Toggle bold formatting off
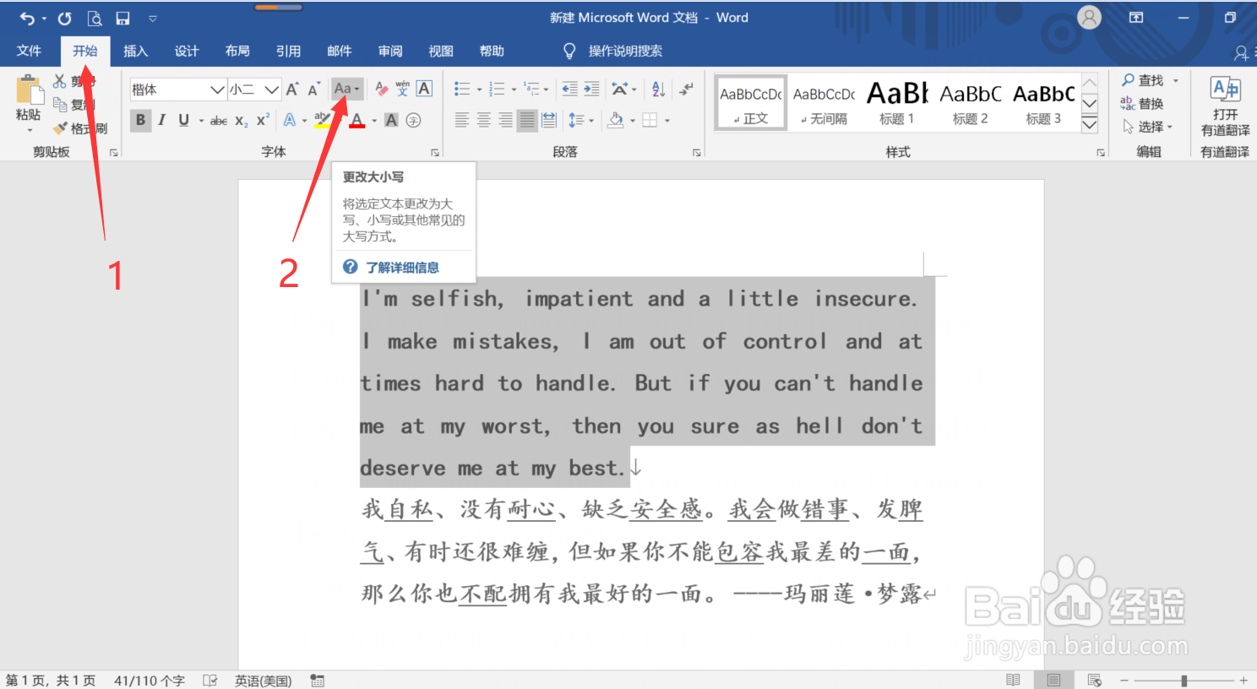Screen dimensions: 1257x689 point(141,120)
